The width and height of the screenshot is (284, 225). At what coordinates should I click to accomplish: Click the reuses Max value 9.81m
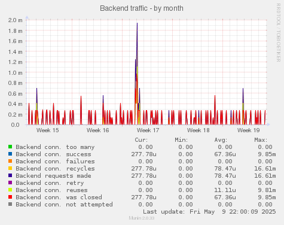click(267, 190)
